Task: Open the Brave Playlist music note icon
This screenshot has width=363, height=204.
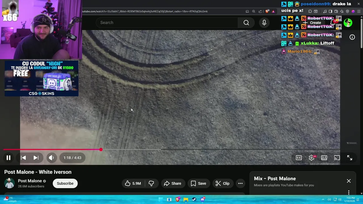Action: pyautogui.click(x=325, y=11)
